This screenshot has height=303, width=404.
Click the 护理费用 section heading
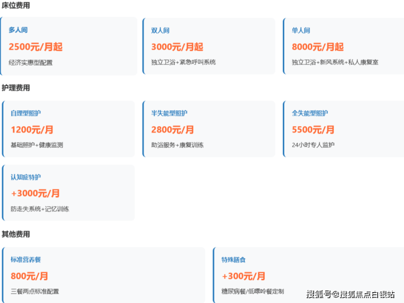pyautogui.click(x=16, y=88)
